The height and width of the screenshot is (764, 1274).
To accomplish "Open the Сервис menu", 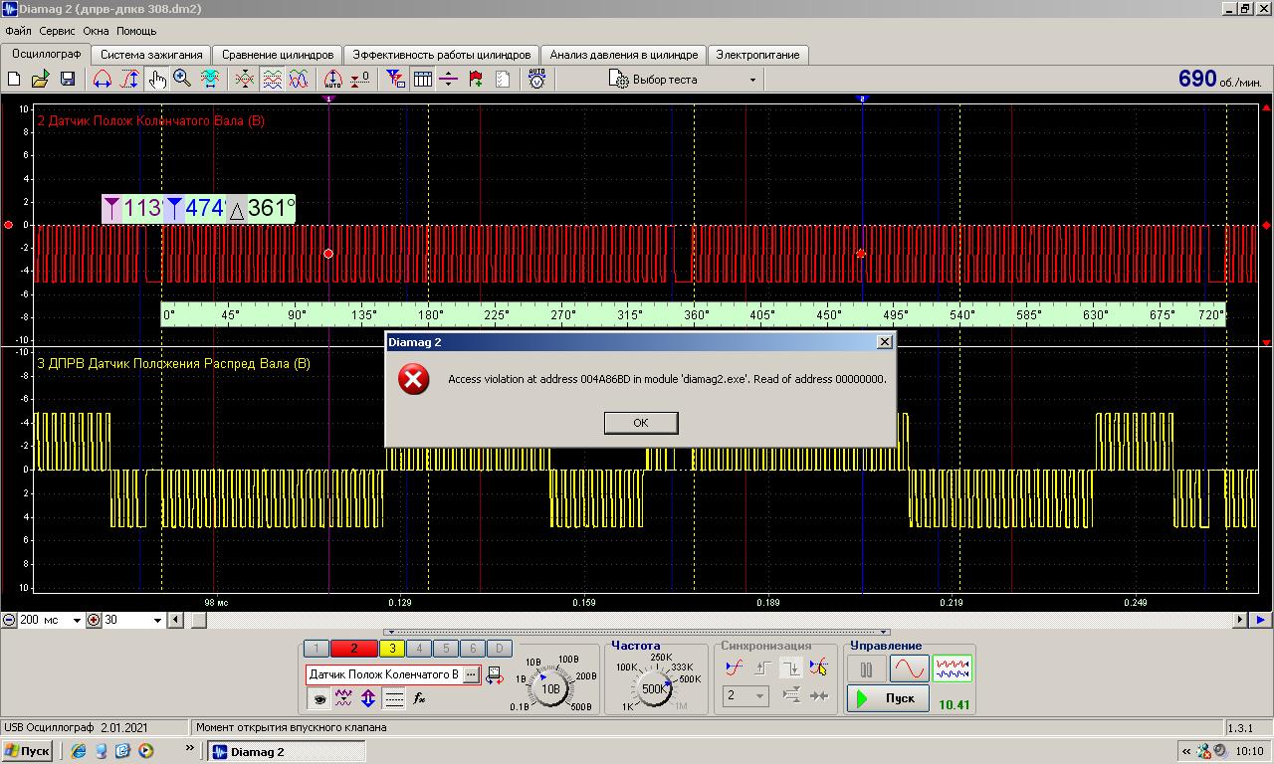I will coord(57,31).
